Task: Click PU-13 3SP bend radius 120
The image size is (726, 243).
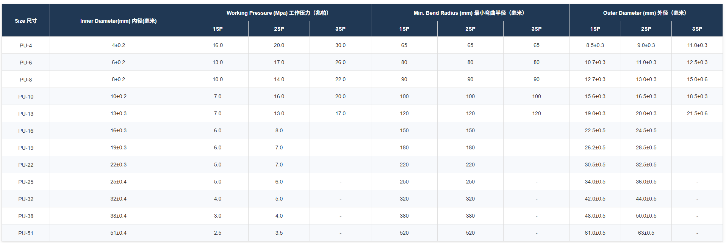Action: pyautogui.click(x=537, y=113)
